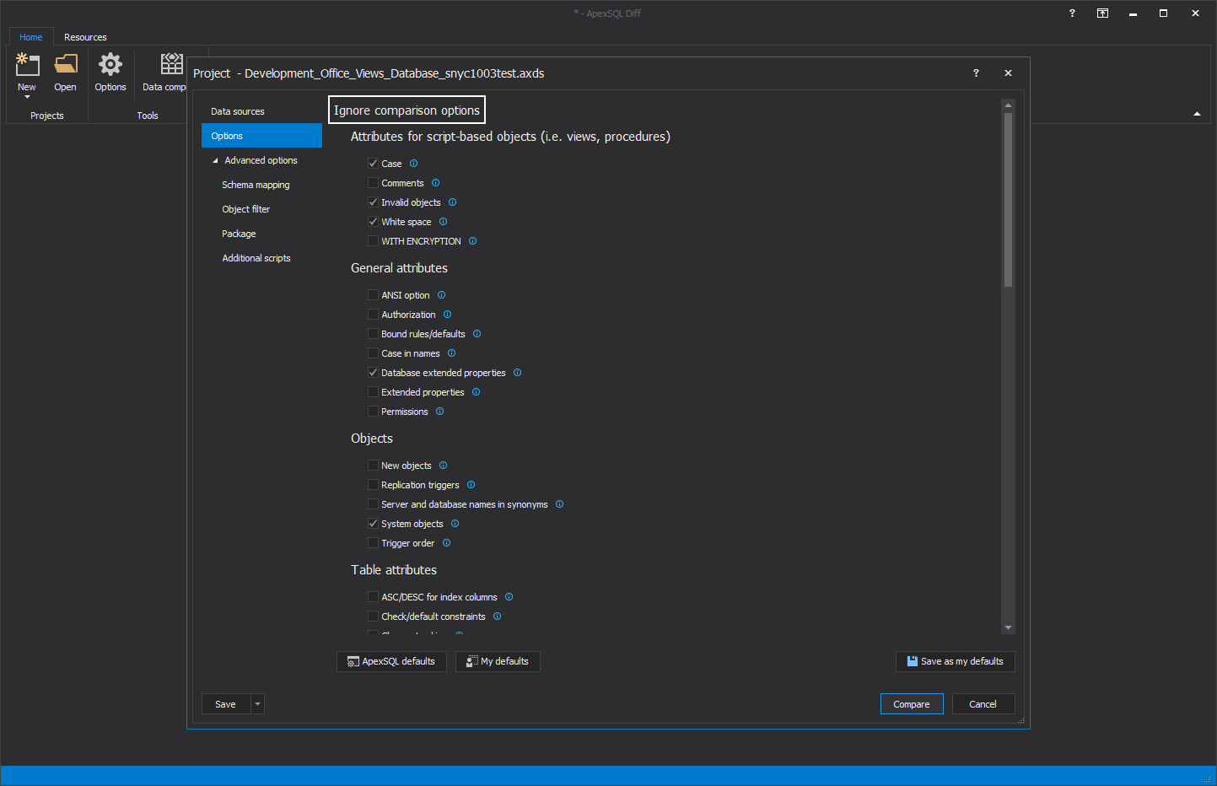The height and width of the screenshot is (786, 1217).
Task: Uncheck Invalid objects checkbox
Action: click(373, 202)
